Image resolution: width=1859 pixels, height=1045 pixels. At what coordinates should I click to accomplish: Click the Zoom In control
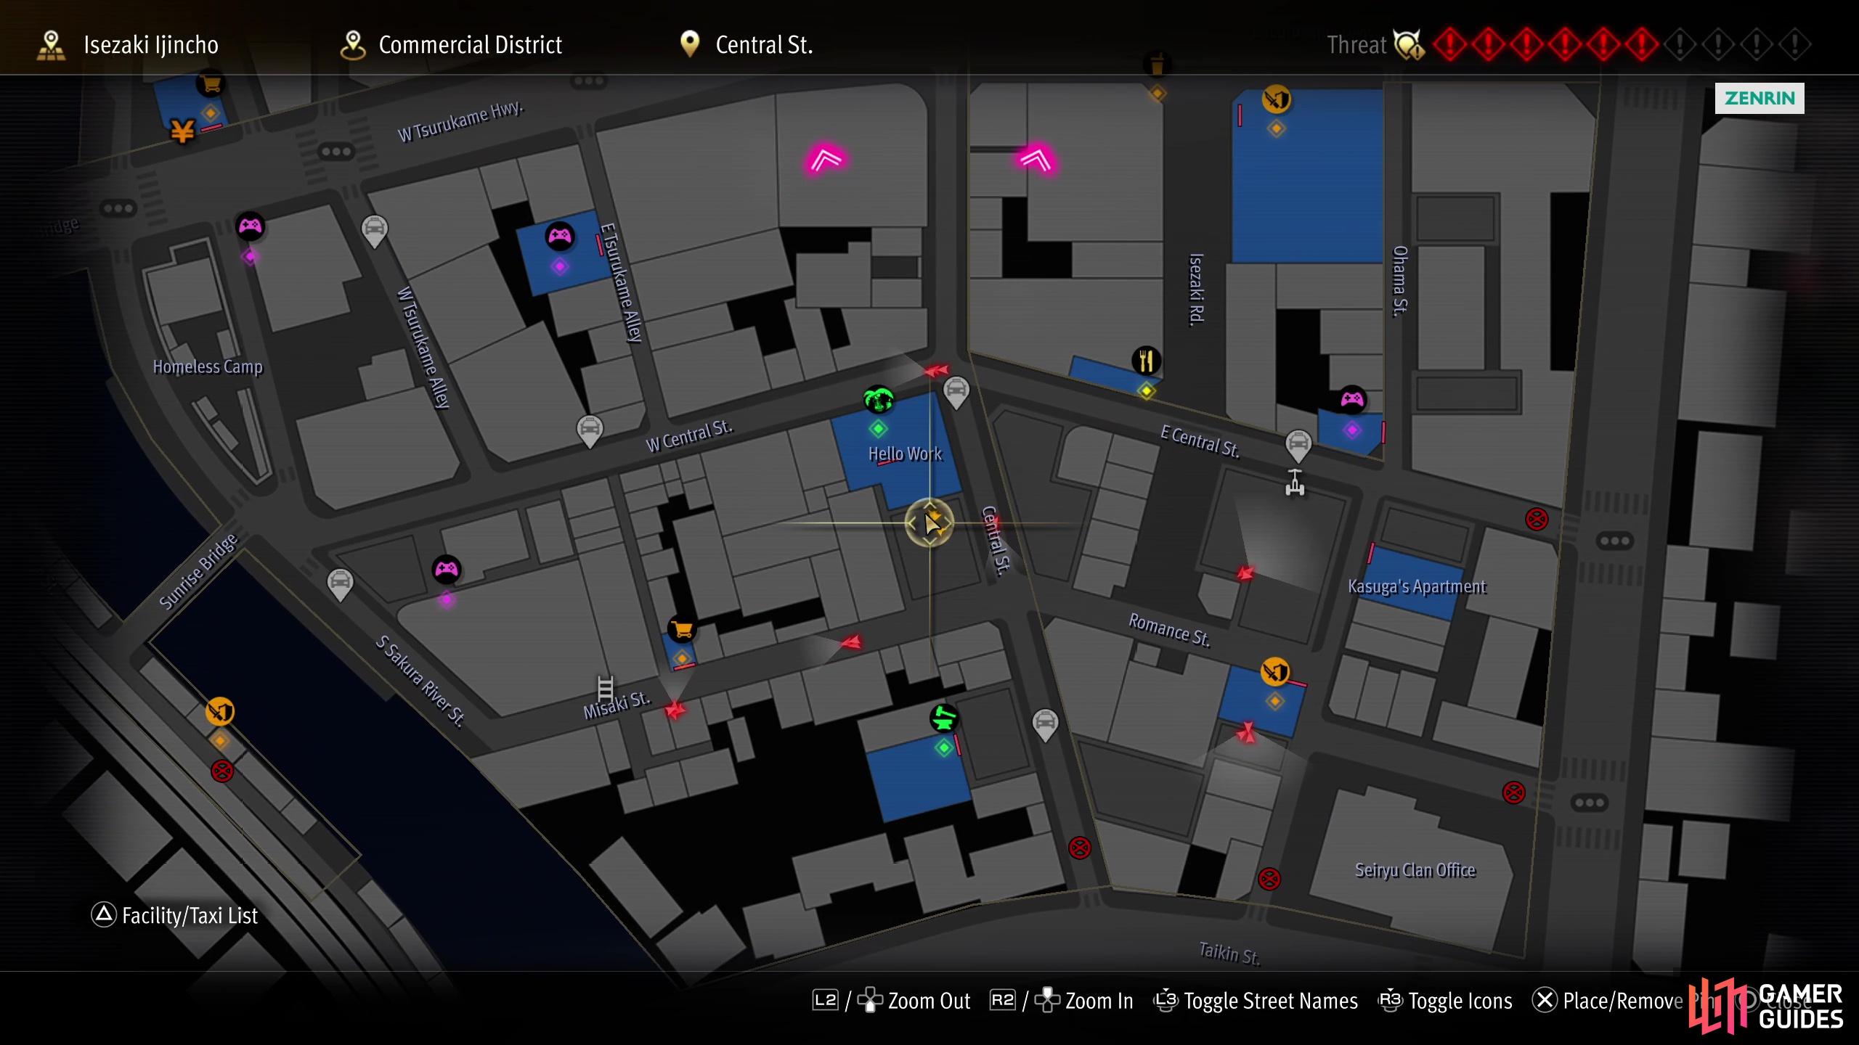pos(1062,1001)
